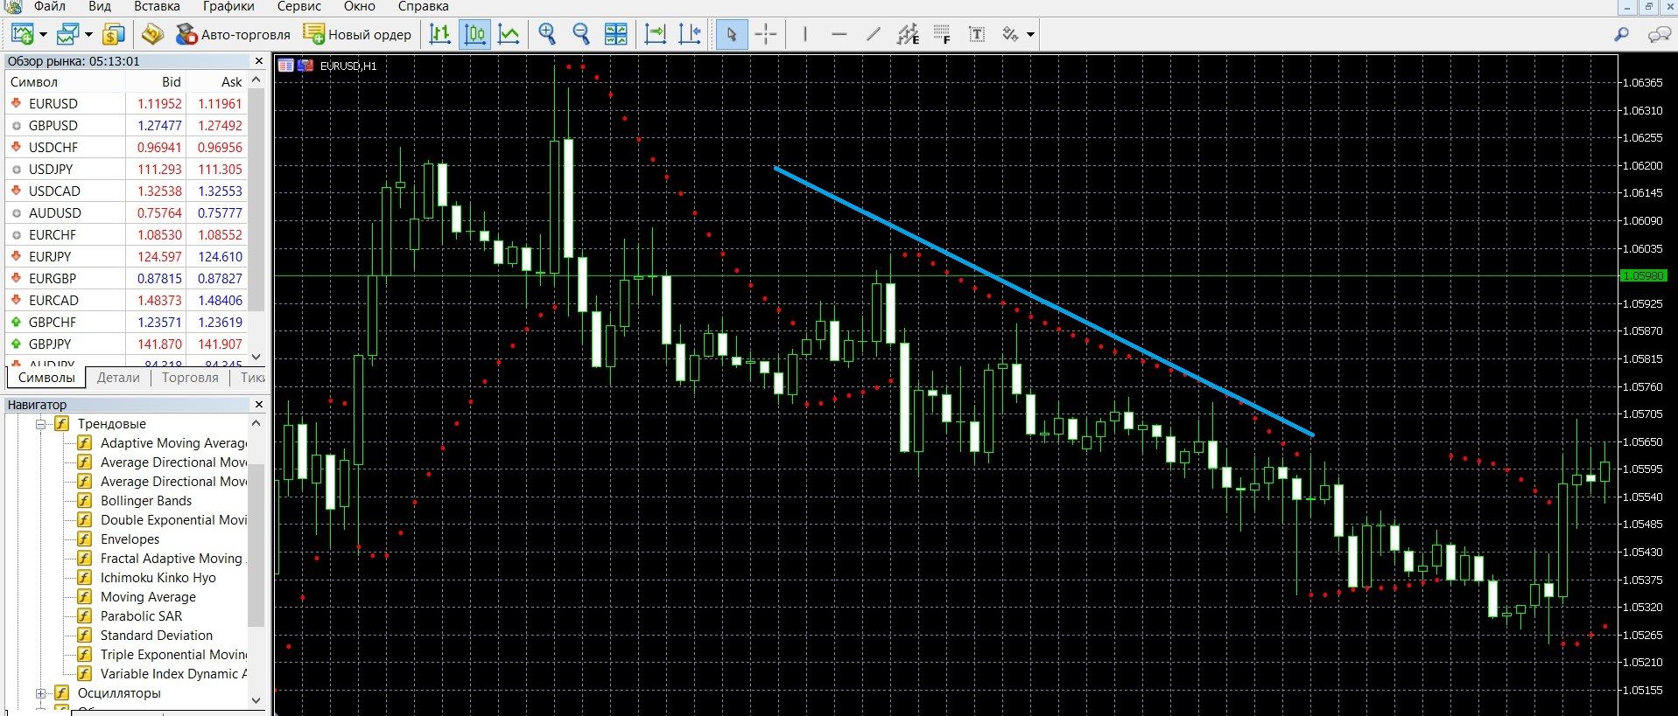Toggle chart shift from right border
Viewport: 1678px width, 716px height.
tap(690, 34)
